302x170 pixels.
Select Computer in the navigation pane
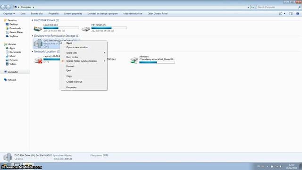[13, 72]
